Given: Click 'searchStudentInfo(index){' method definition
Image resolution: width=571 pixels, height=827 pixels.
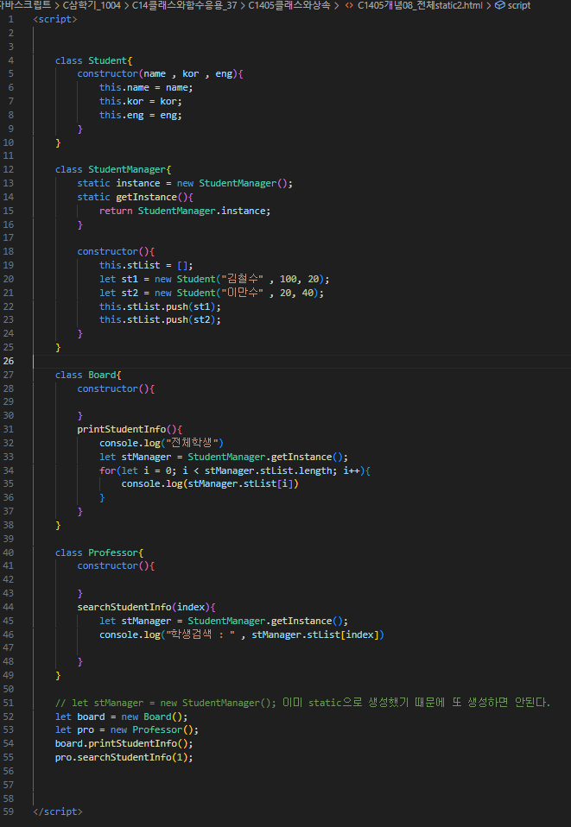Looking at the screenshot, I should (x=146, y=607).
